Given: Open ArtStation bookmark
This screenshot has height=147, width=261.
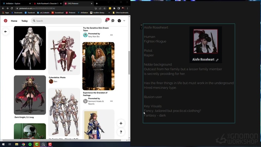Looking at the screenshot, I should pyautogui.click(x=83, y=12).
